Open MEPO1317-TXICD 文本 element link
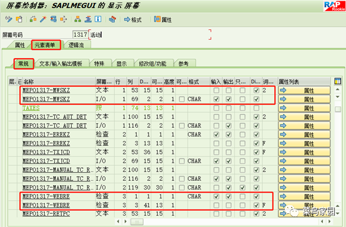Viewport: 346px width, 227px height. [x=46, y=152]
